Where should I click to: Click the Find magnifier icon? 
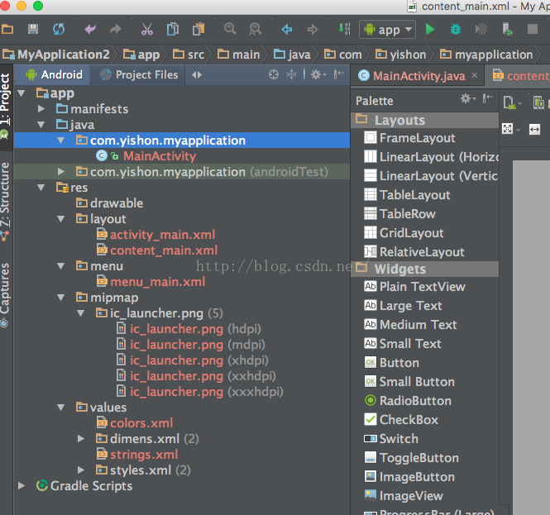[x=230, y=29]
